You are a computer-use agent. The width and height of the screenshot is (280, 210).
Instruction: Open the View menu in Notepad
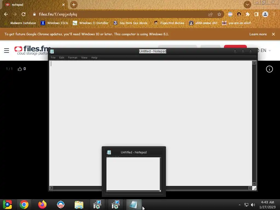click(x=84, y=57)
